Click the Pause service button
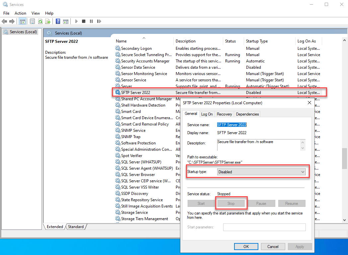 pos(261,204)
